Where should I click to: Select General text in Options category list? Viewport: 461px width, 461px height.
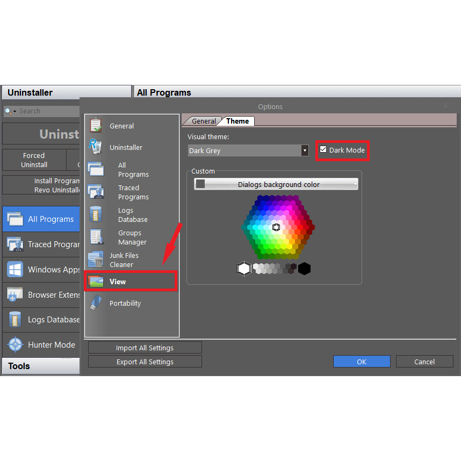[122, 126]
